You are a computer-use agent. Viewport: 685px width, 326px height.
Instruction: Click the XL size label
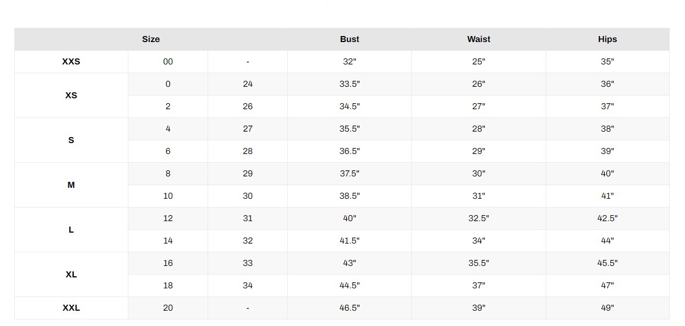click(x=71, y=275)
